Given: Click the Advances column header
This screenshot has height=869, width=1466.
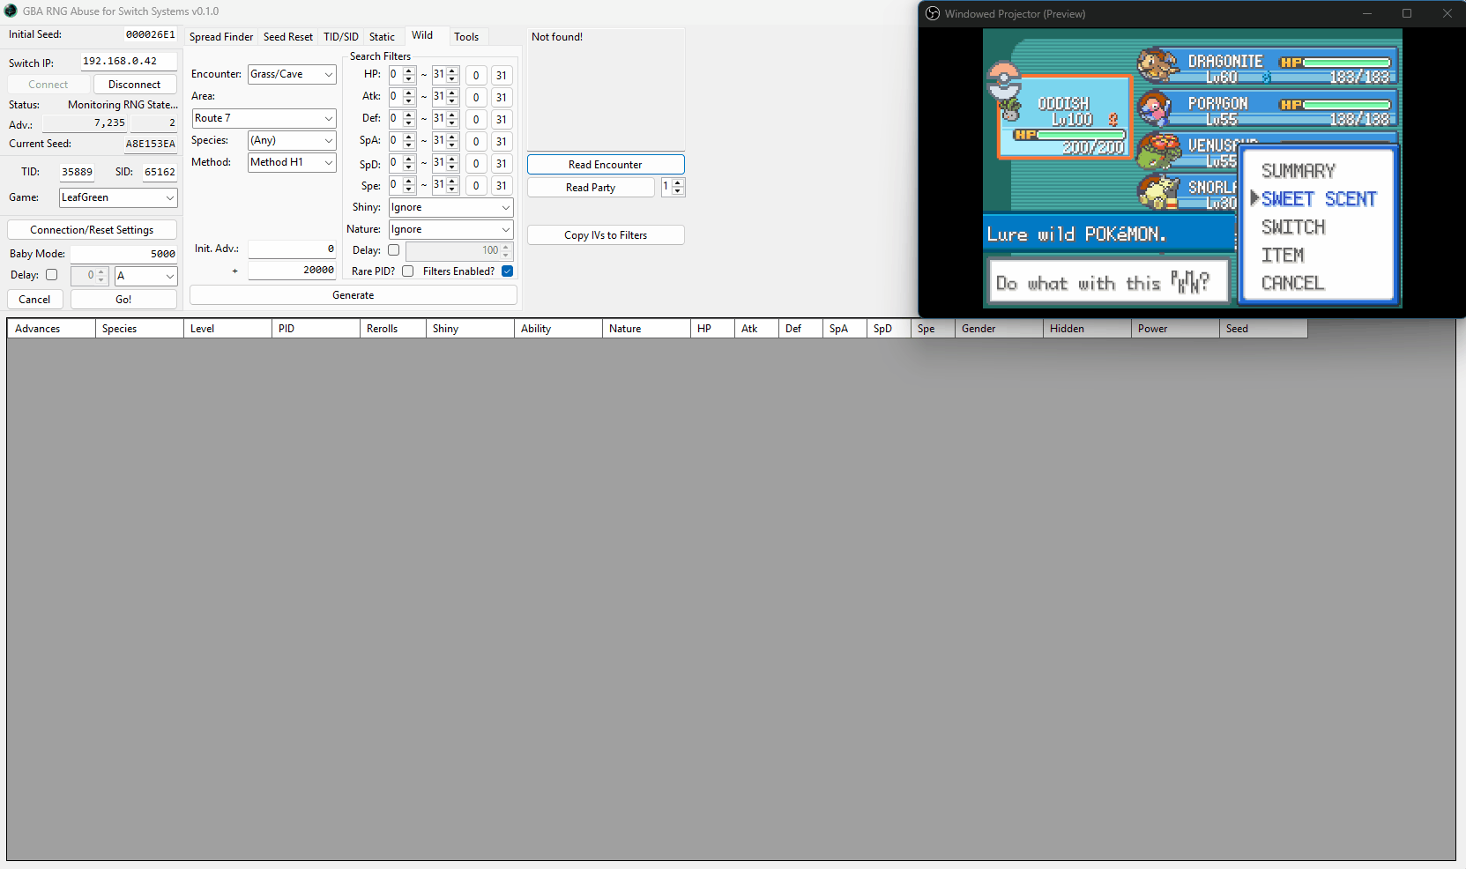Looking at the screenshot, I should pos(51,329).
